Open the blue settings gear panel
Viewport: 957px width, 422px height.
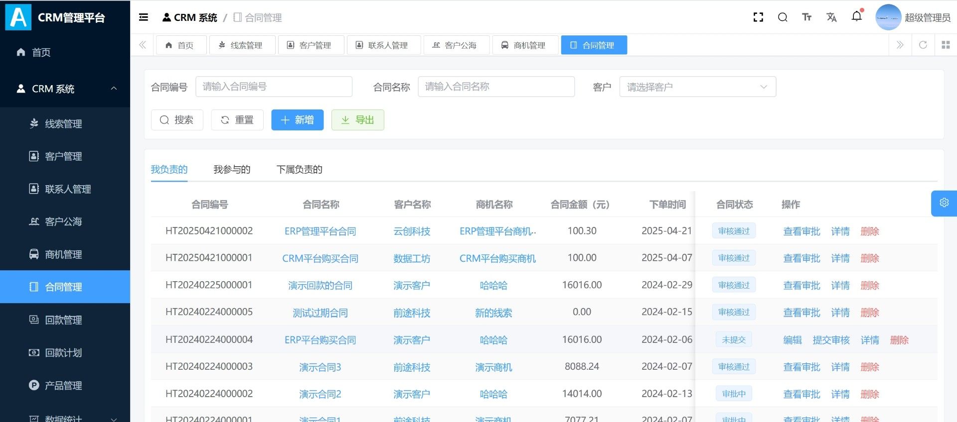click(x=944, y=203)
